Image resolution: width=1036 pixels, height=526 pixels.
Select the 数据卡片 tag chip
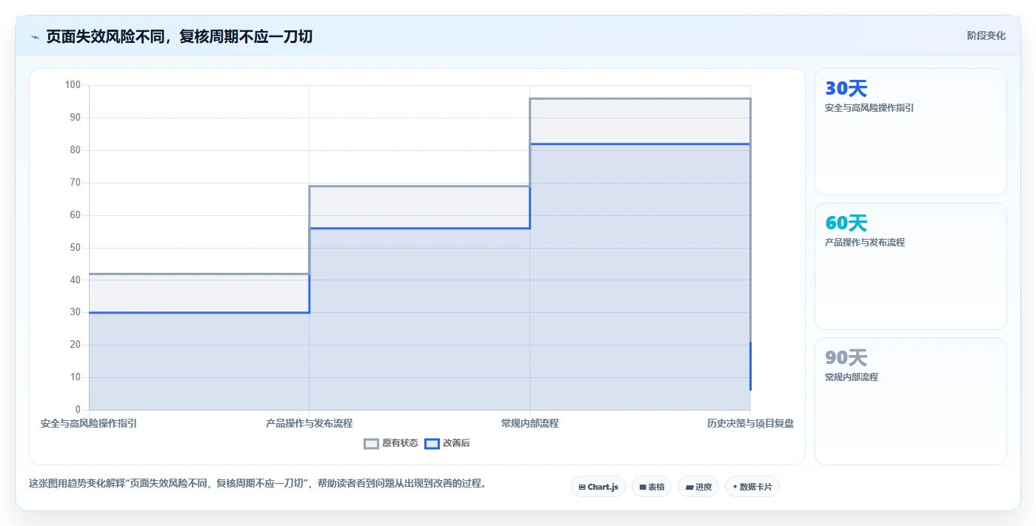752,487
